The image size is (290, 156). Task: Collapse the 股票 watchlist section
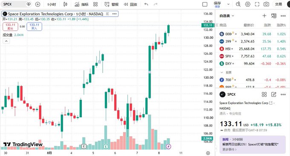222,72
